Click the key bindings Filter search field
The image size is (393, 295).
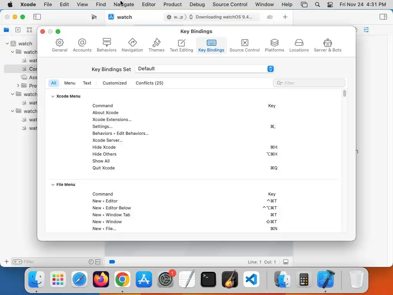pos(309,83)
